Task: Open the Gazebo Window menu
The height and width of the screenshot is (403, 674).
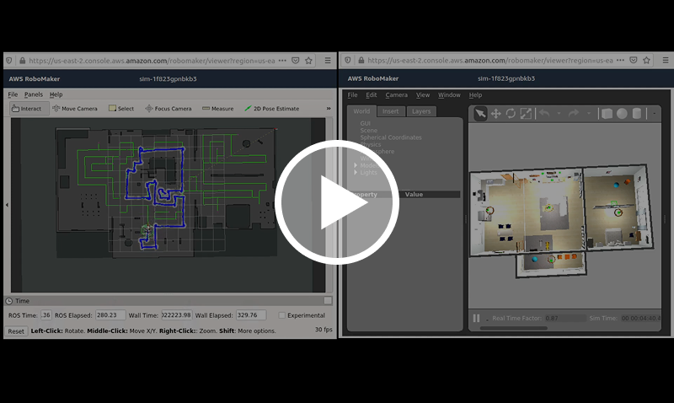Action: tap(449, 94)
